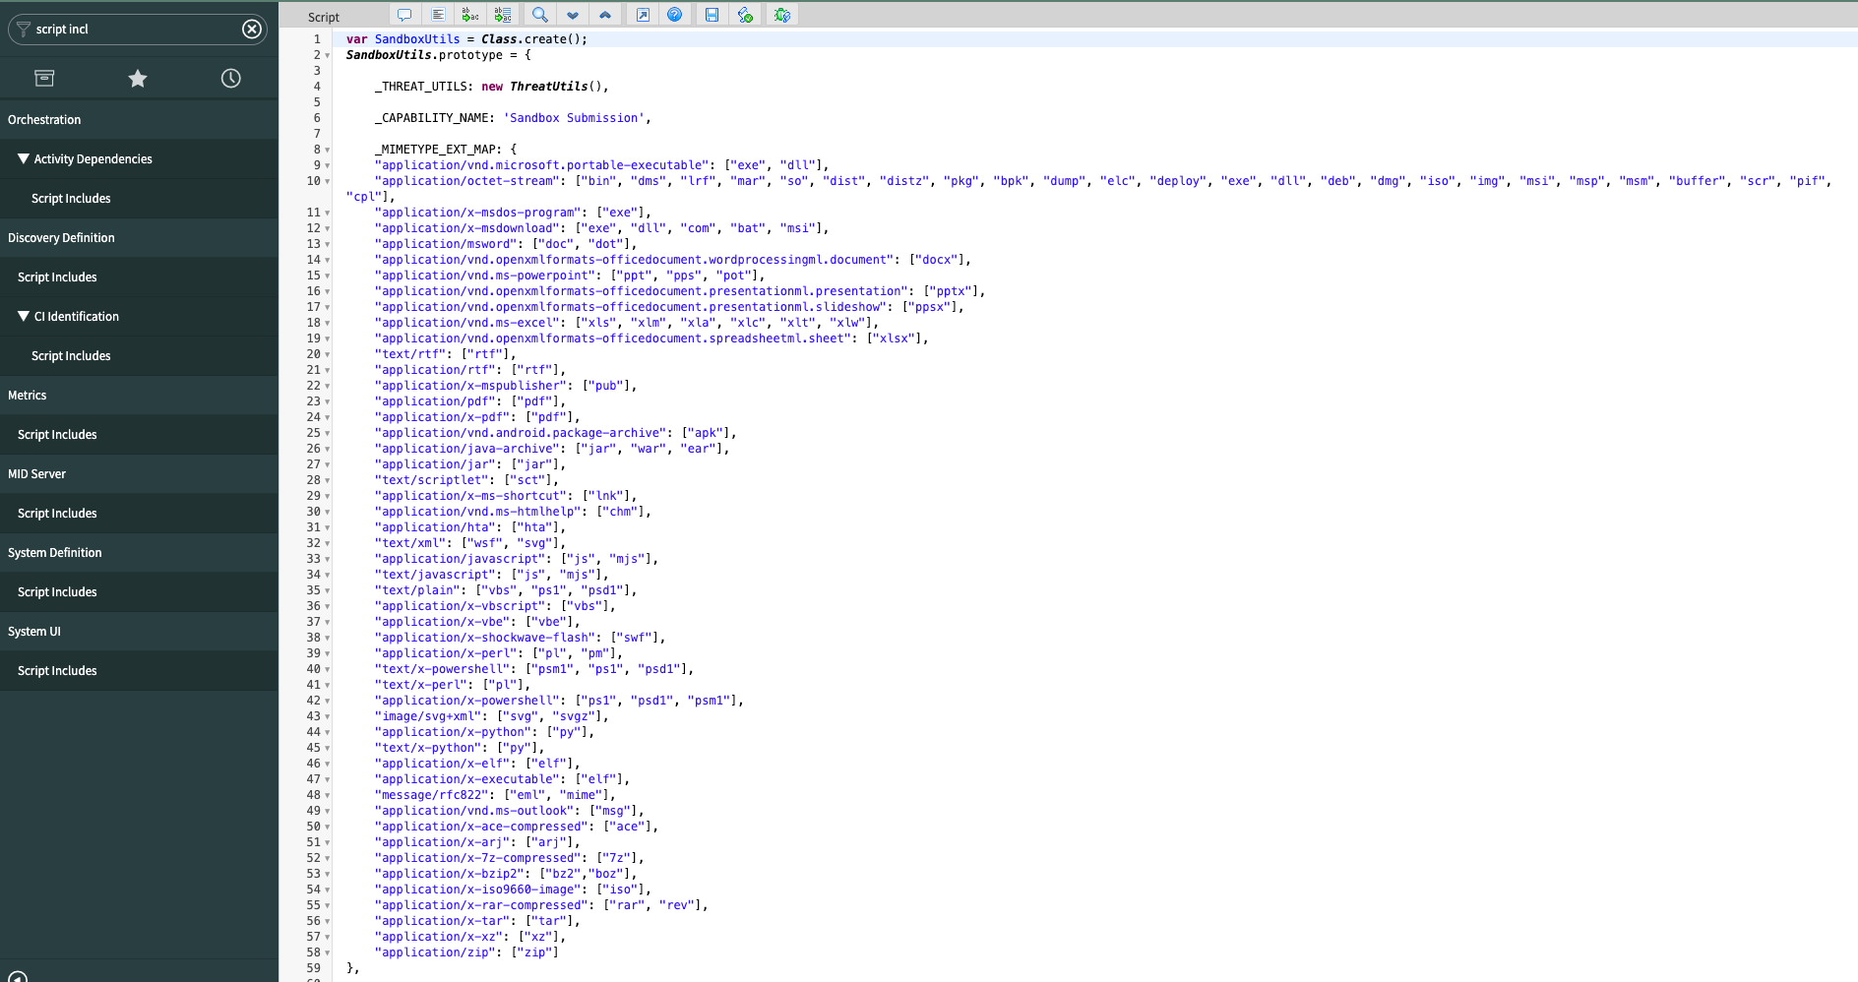The image size is (1858, 982).
Task: Click line number 1 in gutter
Action: click(x=317, y=39)
